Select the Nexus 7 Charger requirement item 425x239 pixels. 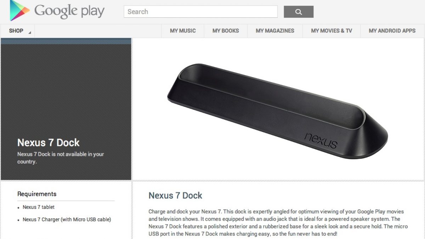click(67, 220)
